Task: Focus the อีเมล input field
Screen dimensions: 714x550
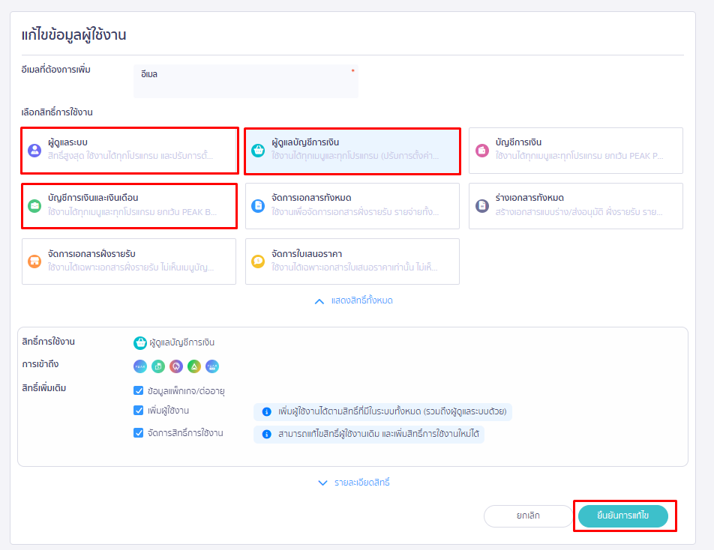Action: [245, 81]
